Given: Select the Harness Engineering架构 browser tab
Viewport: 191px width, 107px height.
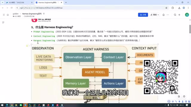Looking at the screenshot, I should [x=49, y=2].
